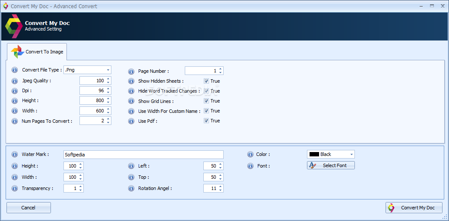Click the Cancel button
449x221 pixels.
[x=28, y=208]
